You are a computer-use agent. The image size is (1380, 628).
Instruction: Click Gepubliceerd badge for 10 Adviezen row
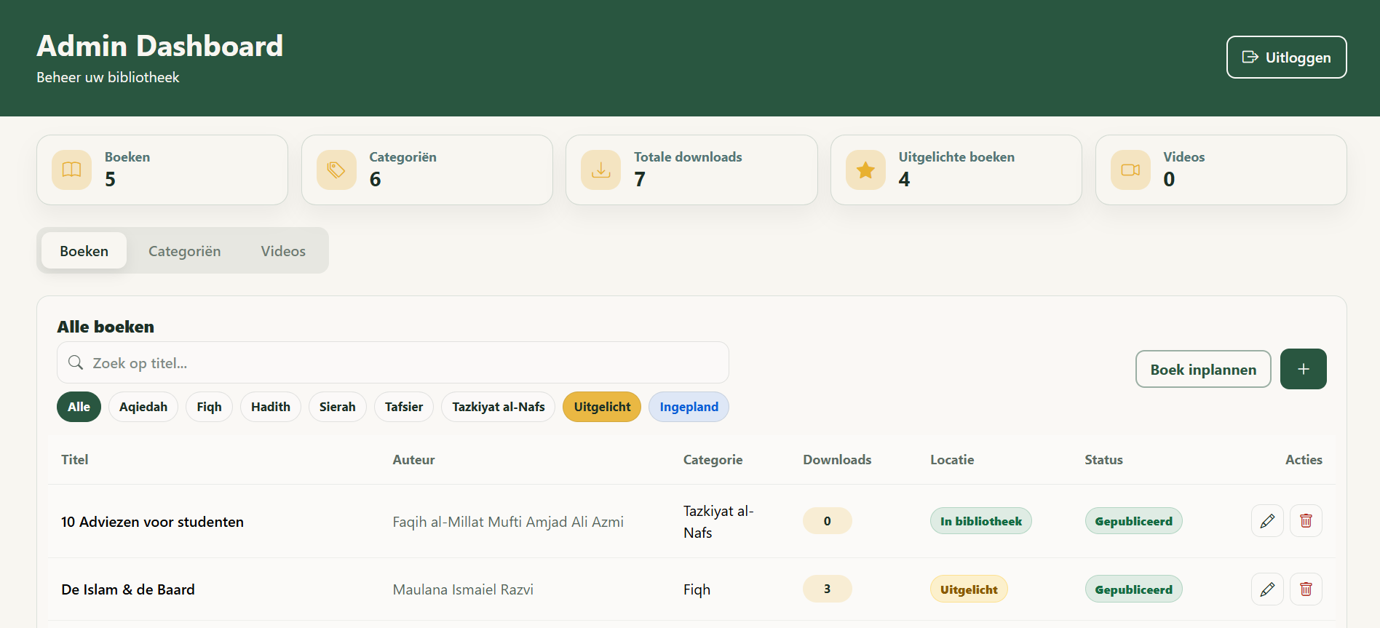pyautogui.click(x=1133, y=521)
